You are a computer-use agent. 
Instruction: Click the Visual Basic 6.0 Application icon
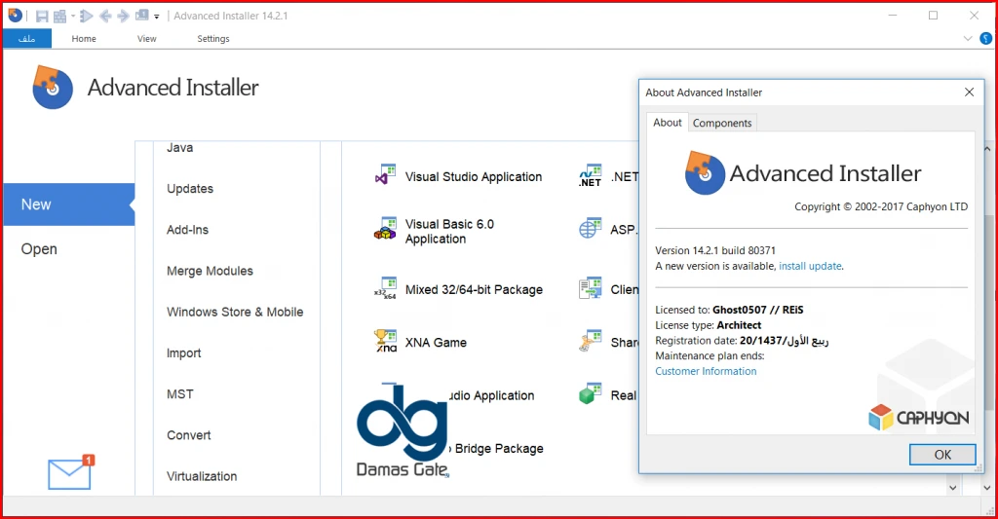pyautogui.click(x=386, y=229)
